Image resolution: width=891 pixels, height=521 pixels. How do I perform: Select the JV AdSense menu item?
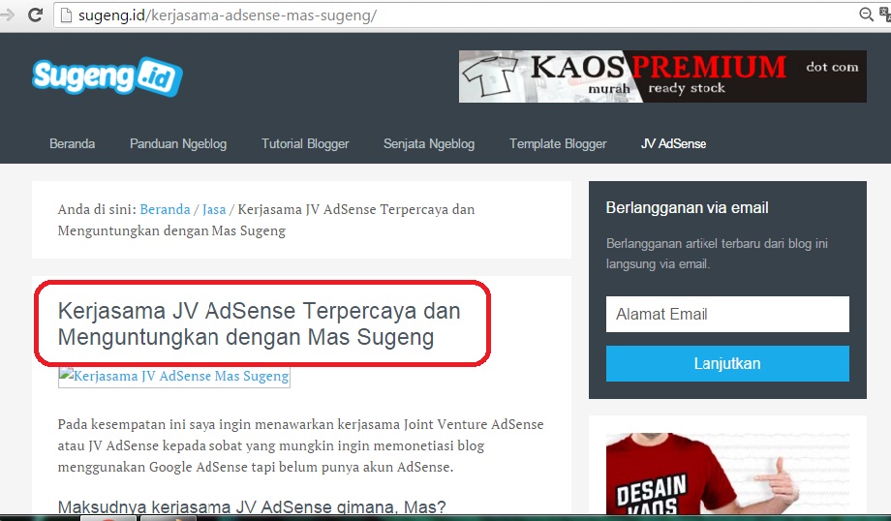coord(673,143)
